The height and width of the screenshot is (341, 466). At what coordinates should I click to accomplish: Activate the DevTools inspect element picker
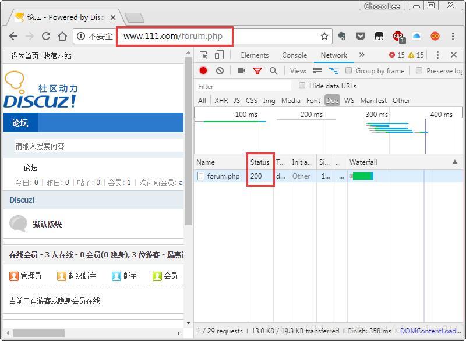click(203, 55)
